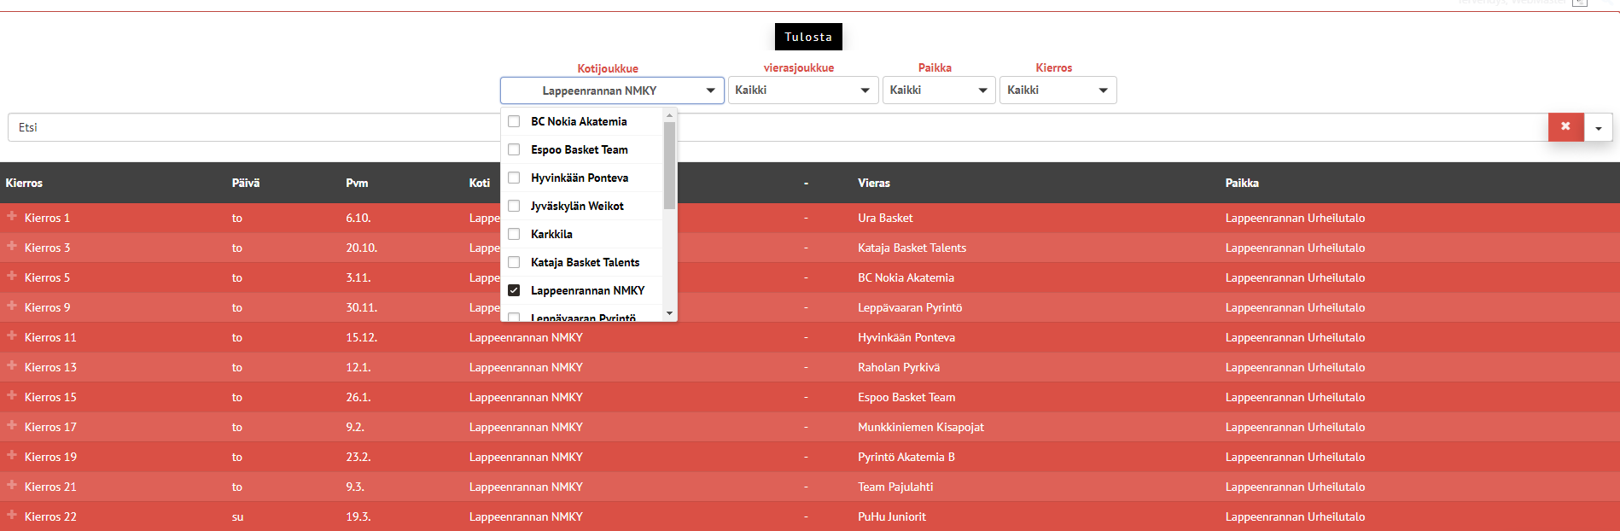Click the Munkkiniemen Kisapojat cell
Screen dimensions: 1620x531
(x=921, y=427)
